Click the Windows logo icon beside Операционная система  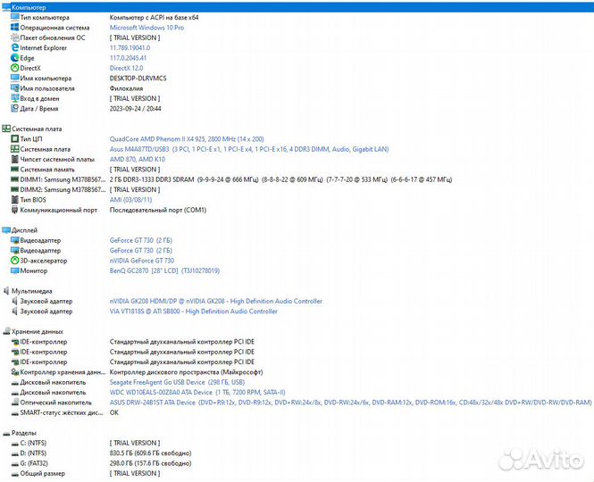(14, 28)
